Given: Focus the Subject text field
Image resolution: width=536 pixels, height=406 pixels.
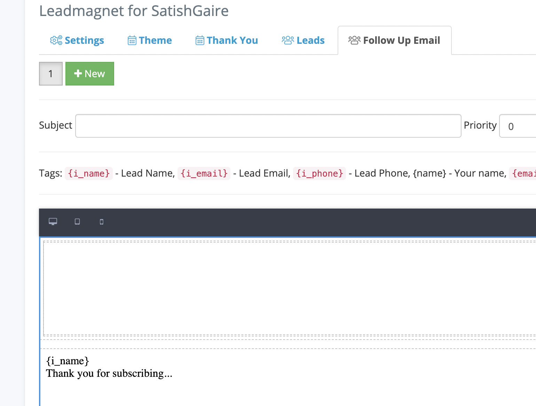Looking at the screenshot, I should click(268, 126).
